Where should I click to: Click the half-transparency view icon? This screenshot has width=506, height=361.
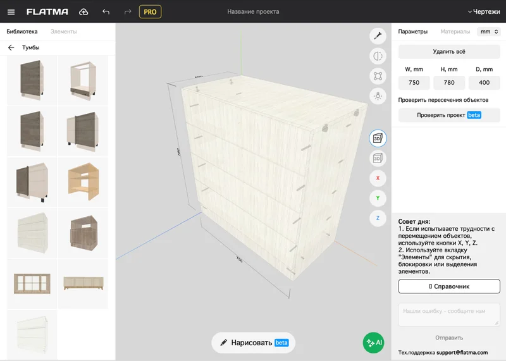(x=378, y=56)
